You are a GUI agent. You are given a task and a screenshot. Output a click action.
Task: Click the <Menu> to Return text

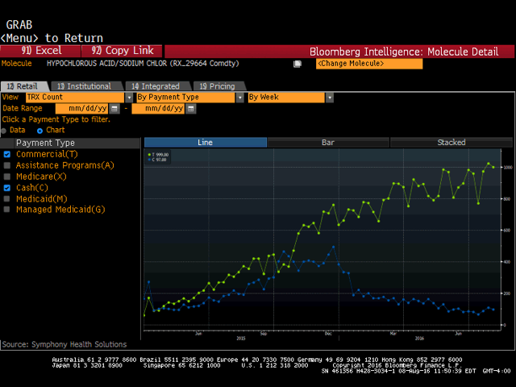click(52, 38)
